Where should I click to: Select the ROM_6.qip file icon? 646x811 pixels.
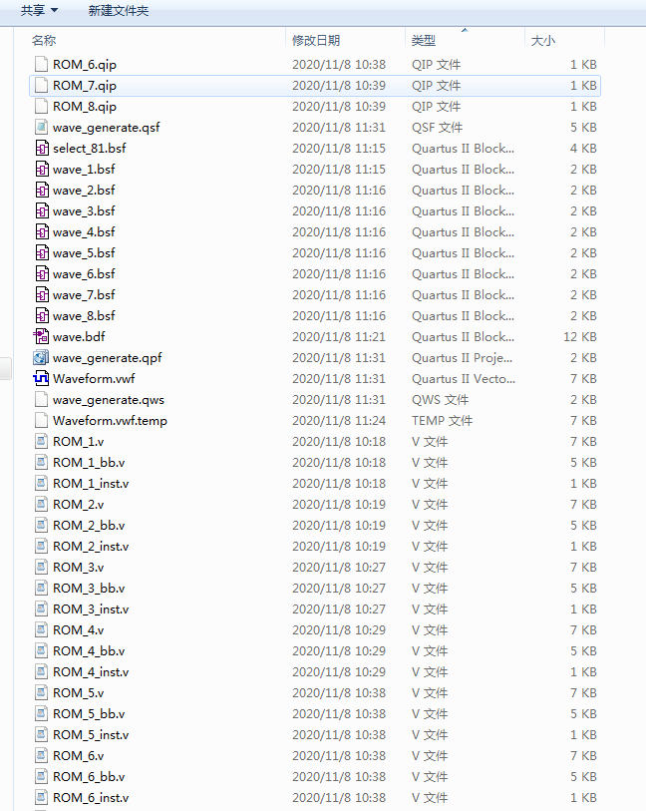41,64
